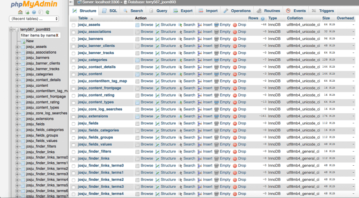Click the green Reload navigation panel icon
Image resolution: width=359 pixels, height=198 pixels.
tap(47, 12)
